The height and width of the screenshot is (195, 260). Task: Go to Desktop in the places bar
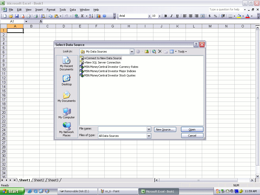(67, 80)
